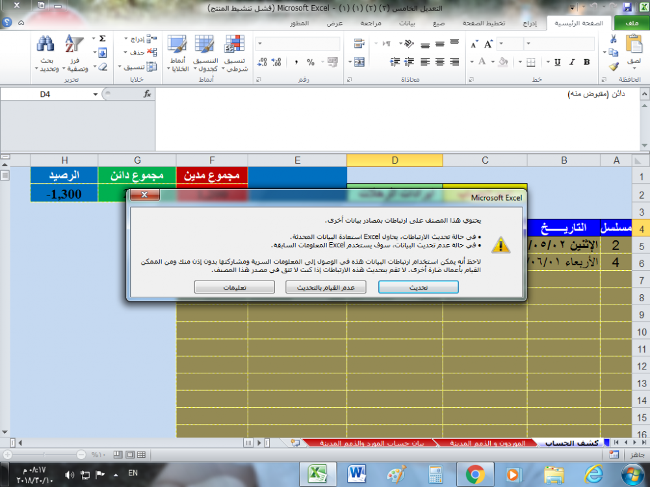This screenshot has width=650, height=487.
Task: Select the بيان حساب المورد sheet tab
Action: 371,443
